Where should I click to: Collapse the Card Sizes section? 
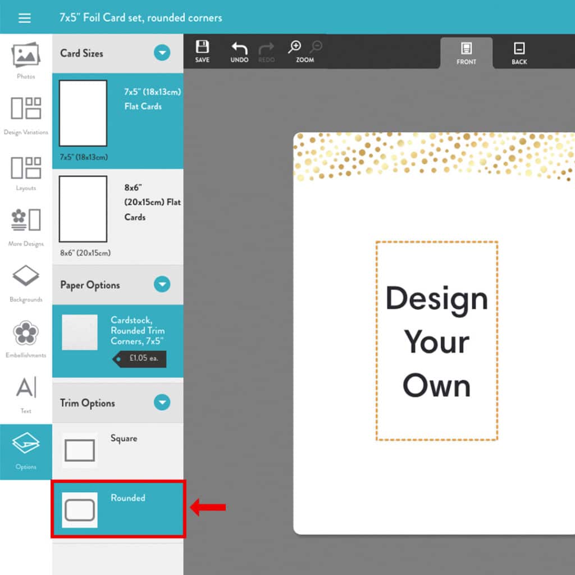[162, 53]
